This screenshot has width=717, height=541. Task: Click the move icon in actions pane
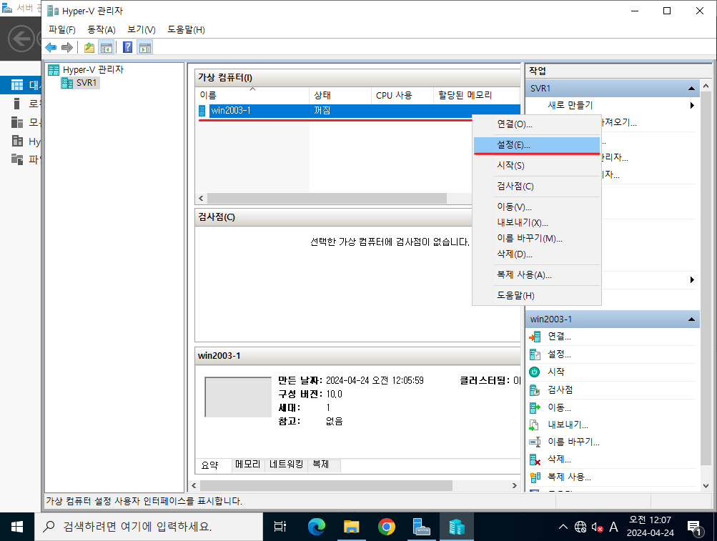tap(535, 407)
